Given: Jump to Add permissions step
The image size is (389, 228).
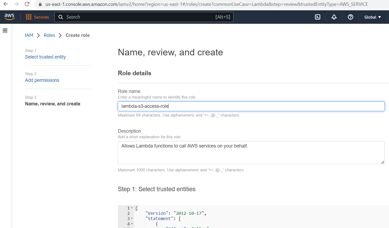Looking at the screenshot, I should pyautogui.click(x=42, y=80).
